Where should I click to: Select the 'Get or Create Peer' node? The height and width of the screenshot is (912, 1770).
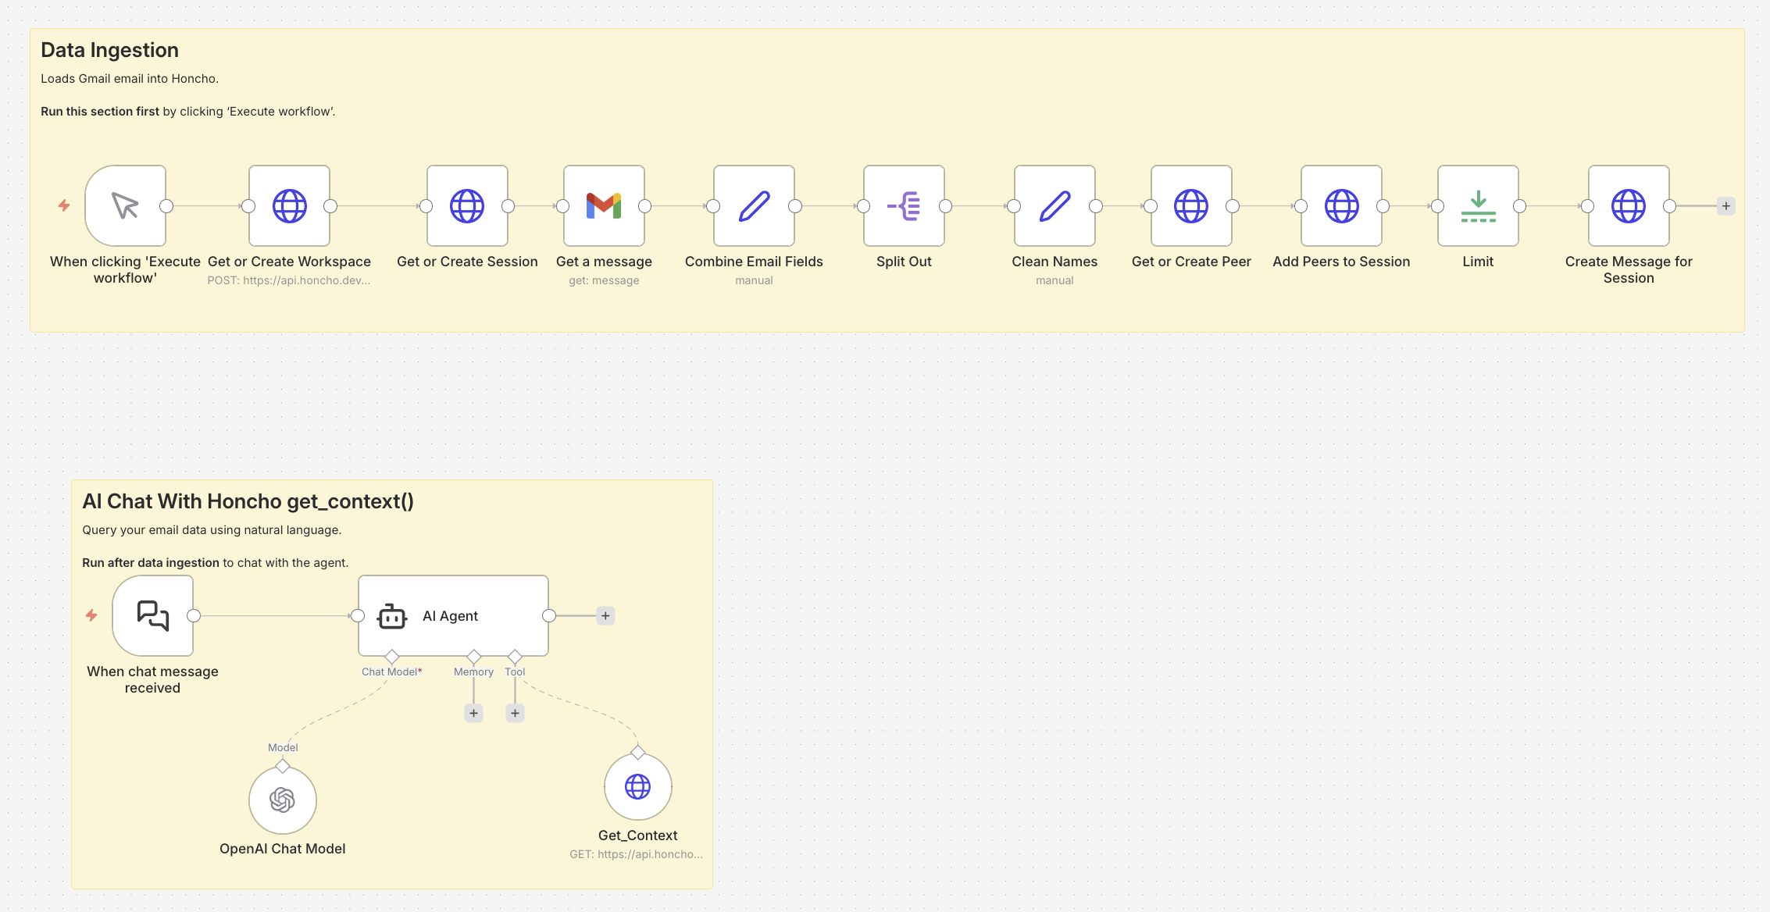coord(1190,206)
